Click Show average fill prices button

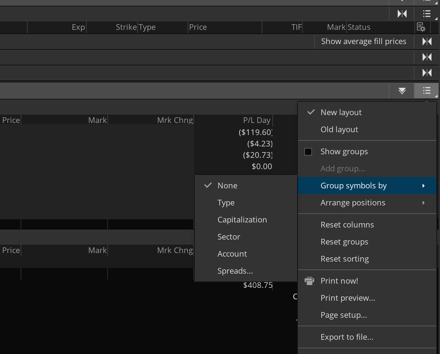[364, 42]
